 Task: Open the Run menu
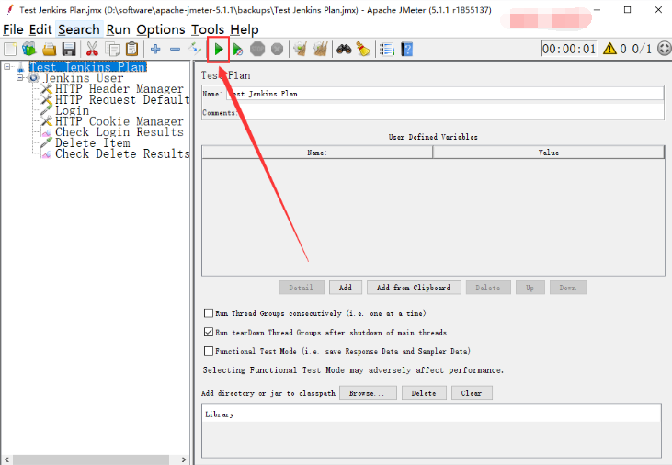[x=118, y=29]
